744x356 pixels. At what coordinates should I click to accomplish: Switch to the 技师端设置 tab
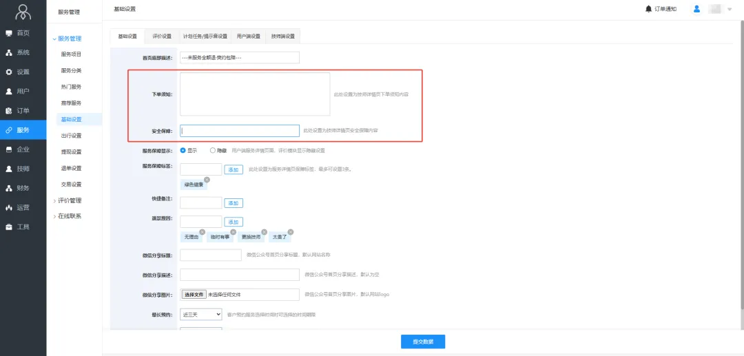pyautogui.click(x=283, y=36)
